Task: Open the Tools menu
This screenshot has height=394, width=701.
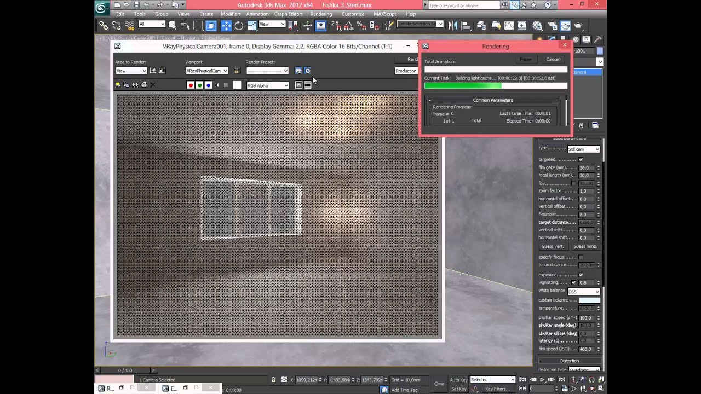Action: click(140, 14)
